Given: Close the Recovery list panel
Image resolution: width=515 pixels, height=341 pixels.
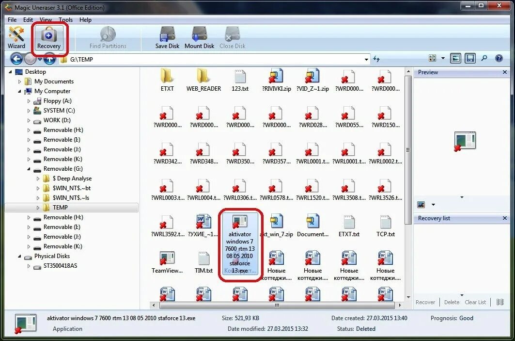Looking at the screenshot, I should point(505,218).
